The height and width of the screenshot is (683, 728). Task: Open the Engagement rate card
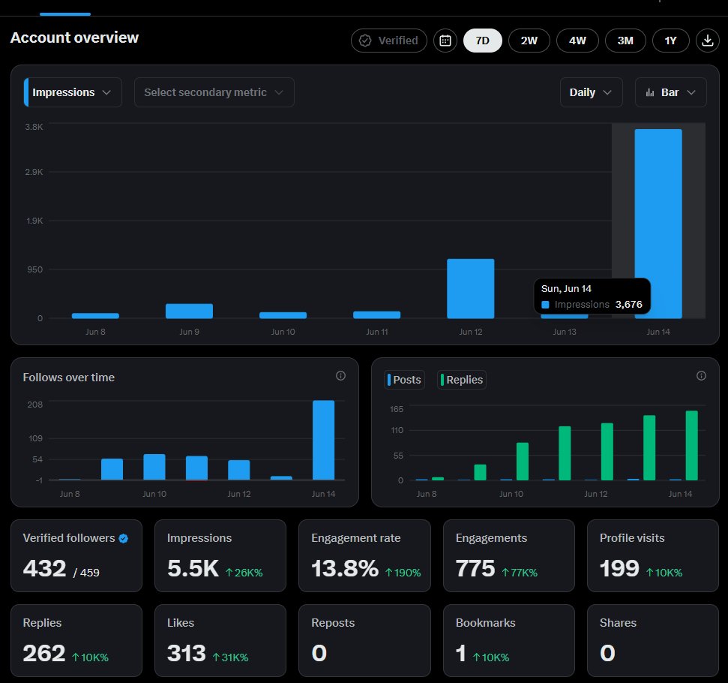pyautogui.click(x=364, y=555)
